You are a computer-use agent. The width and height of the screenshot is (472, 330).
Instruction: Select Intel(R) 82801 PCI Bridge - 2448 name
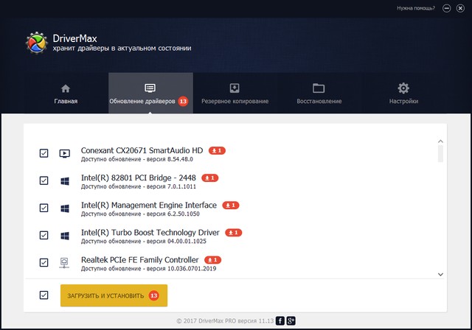[x=139, y=178]
